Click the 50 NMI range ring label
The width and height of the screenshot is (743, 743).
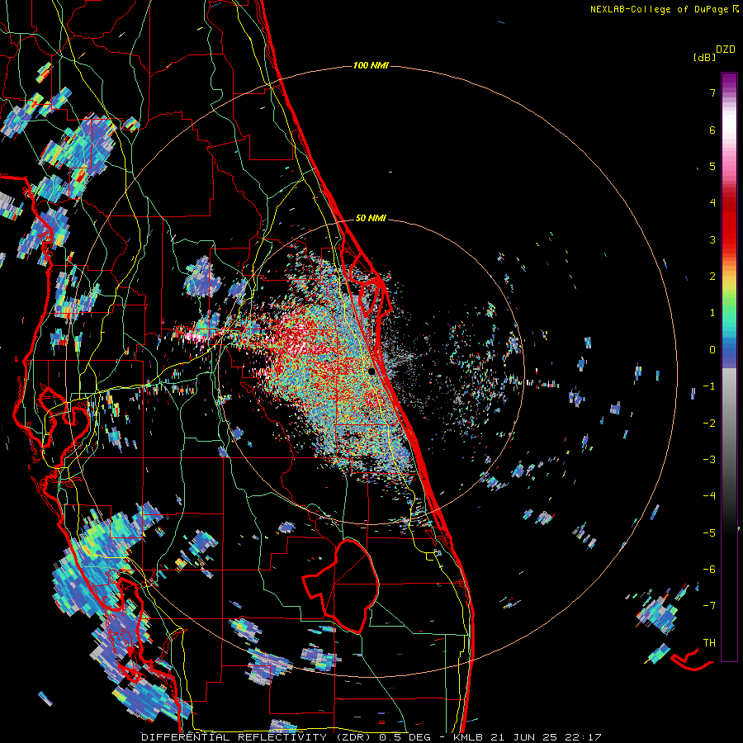(x=371, y=218)
